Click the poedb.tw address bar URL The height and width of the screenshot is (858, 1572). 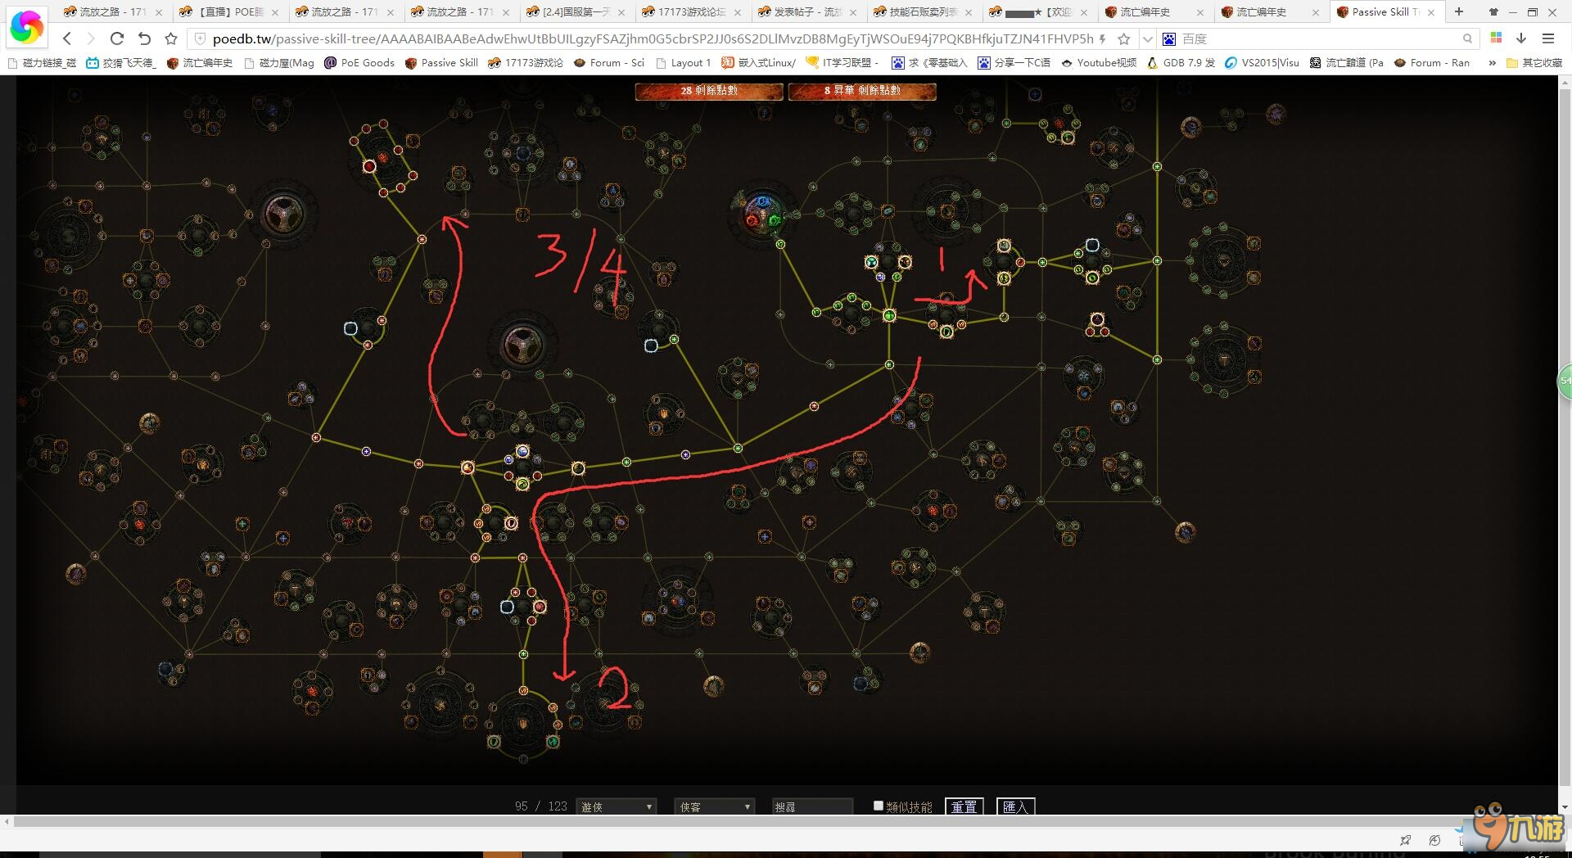(x=653, y=38)
